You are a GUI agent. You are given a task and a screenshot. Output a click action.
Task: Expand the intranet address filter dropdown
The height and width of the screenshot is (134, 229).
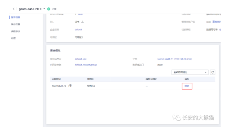(190, 72)
